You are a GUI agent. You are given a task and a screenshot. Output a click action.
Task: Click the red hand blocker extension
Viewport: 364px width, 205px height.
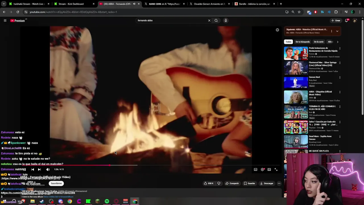(x=315, y=12)
